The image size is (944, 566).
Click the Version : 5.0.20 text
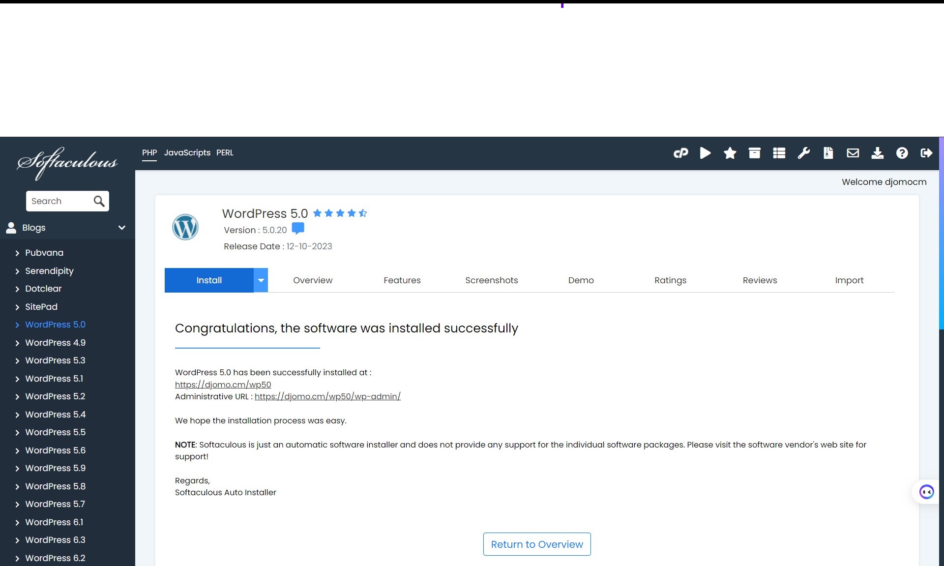click(255, 230)
